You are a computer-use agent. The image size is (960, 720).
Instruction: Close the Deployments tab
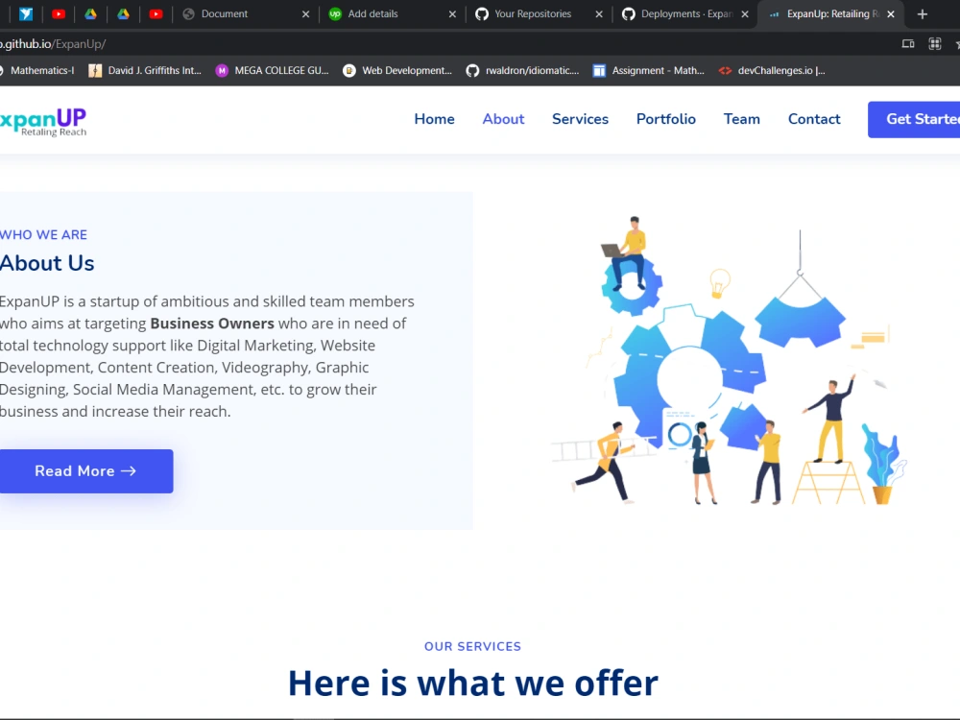tap(745, 14)
